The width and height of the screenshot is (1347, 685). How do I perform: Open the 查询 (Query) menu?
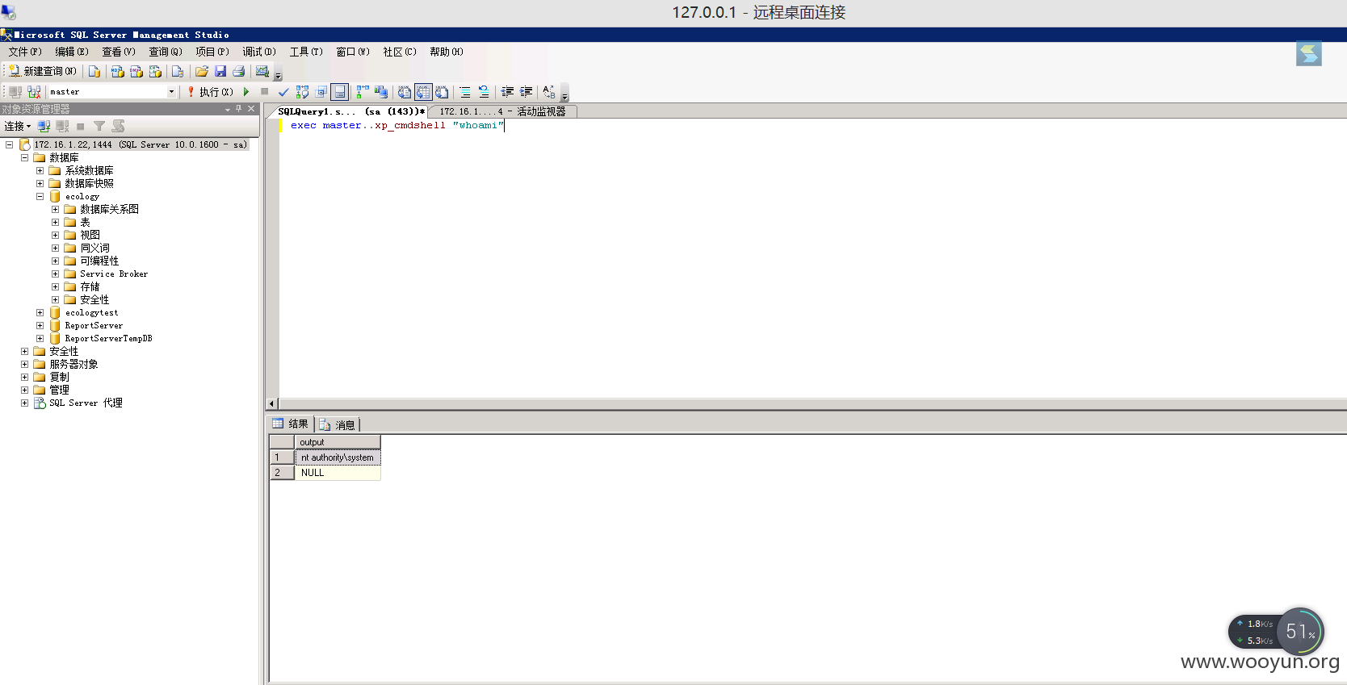pyautogui.click(x=166, y=52)
